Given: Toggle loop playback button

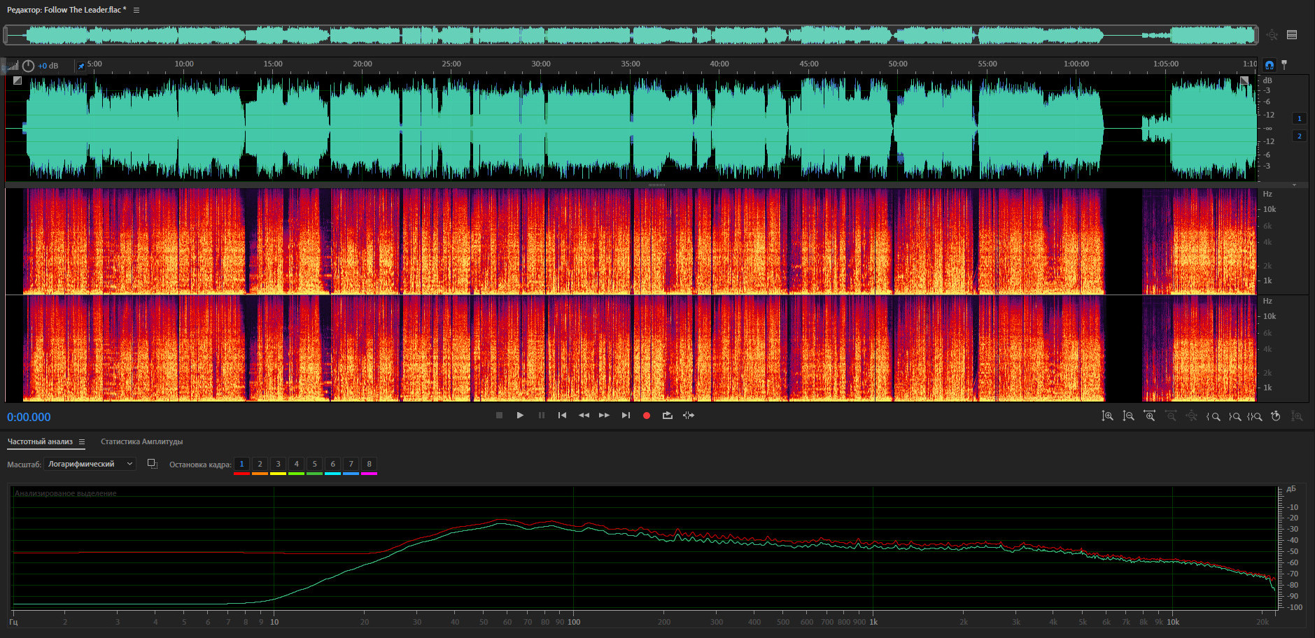Looking at the screenshot, I should (668, 416).
